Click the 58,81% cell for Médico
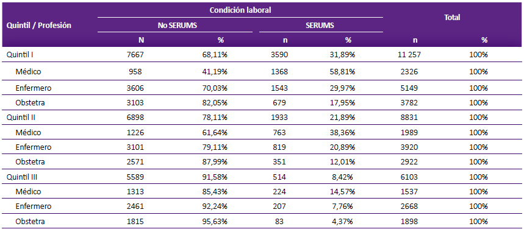The height and width of the screenshot is (229, 524). 343,71
